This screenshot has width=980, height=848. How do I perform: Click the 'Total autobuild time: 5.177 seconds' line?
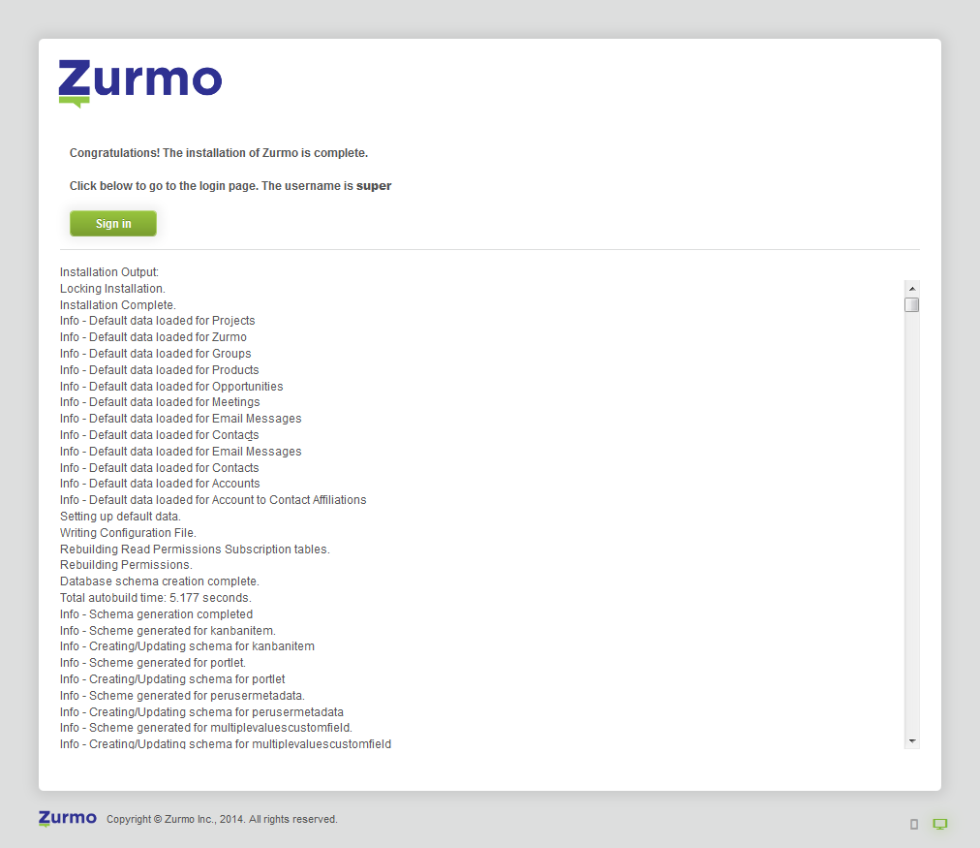(x=155, y=598)
